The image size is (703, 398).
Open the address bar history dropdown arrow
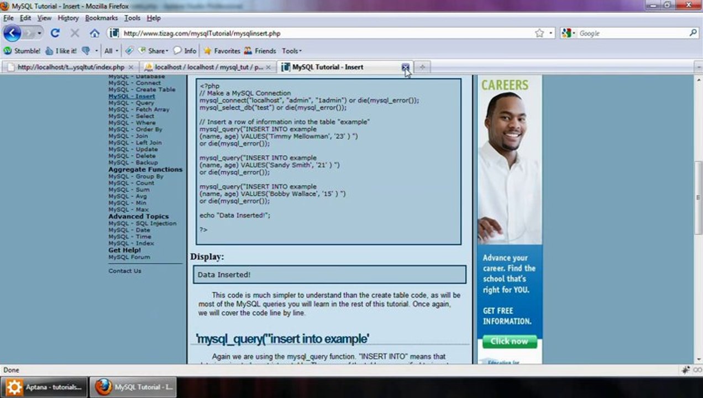[550, 33]
